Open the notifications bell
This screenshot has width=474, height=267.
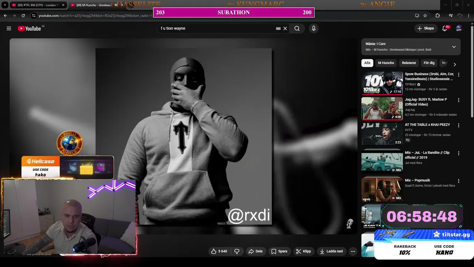tap(445, 29)
